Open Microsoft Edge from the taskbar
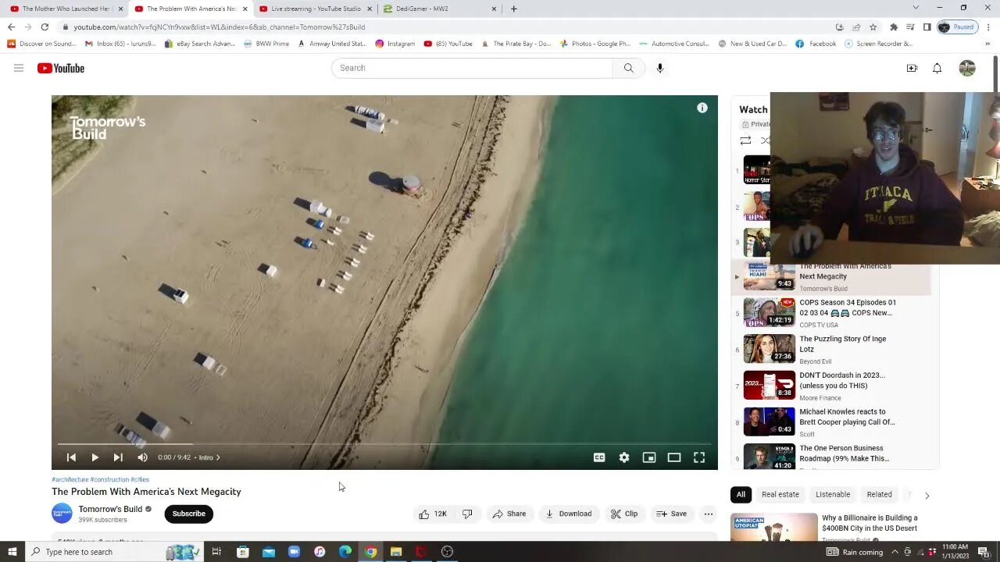 [345, 552]
